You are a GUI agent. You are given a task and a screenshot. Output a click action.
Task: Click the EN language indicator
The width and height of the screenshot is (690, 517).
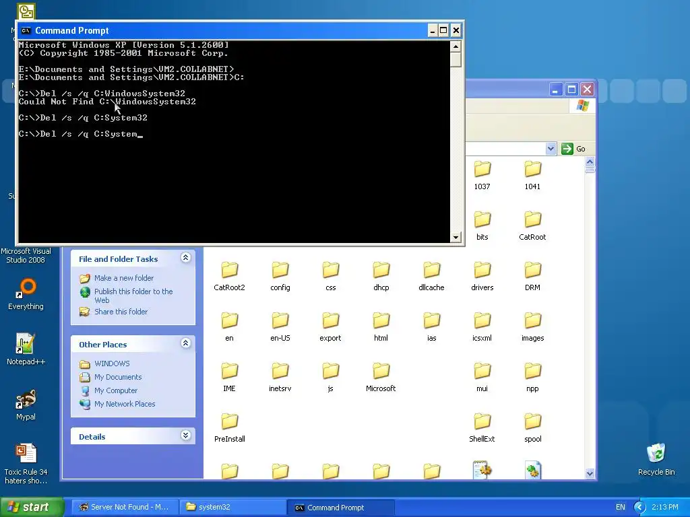click(620, 508)
